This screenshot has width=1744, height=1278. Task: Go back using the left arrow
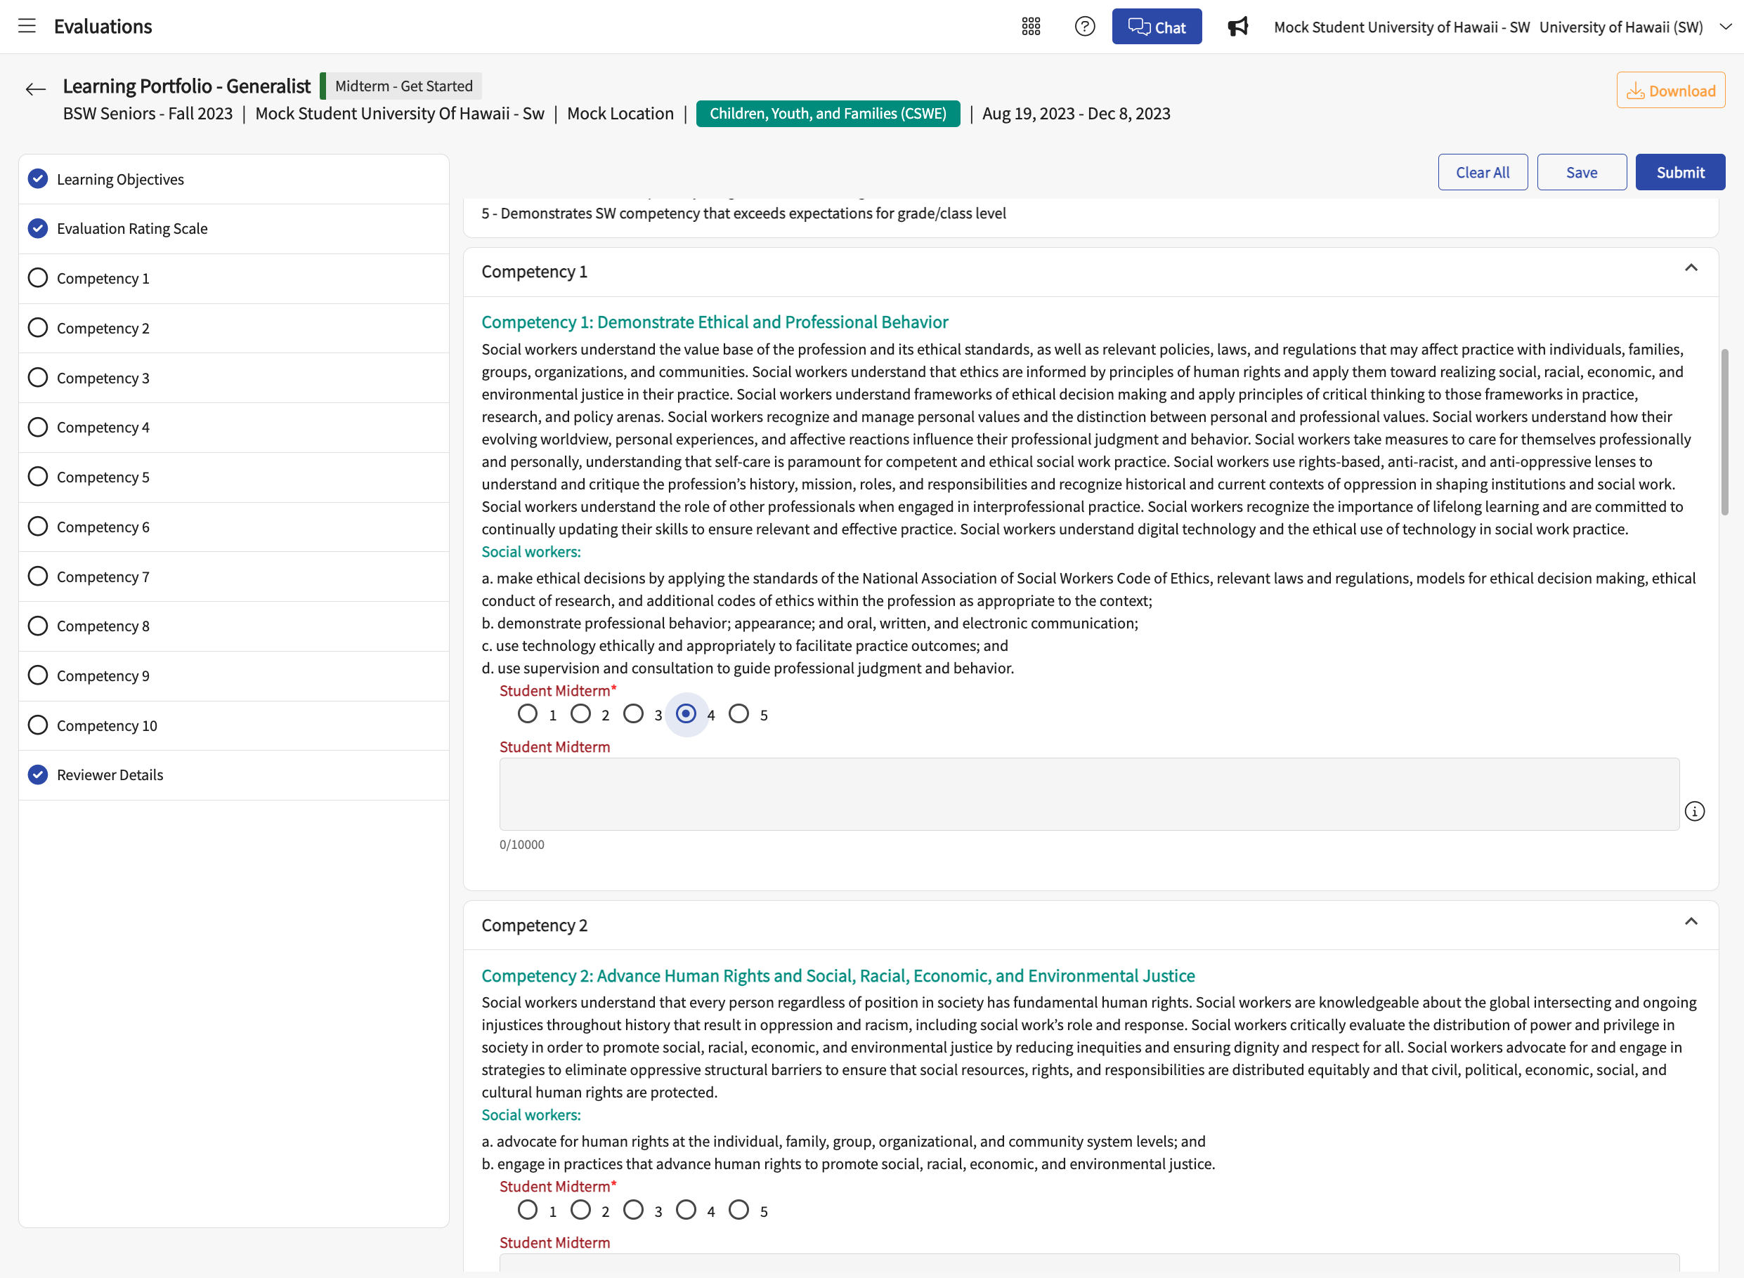coord(36,89)
